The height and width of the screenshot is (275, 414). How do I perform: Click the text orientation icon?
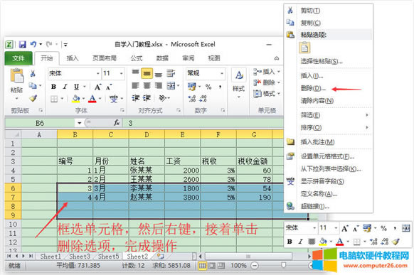coord(162,98)
